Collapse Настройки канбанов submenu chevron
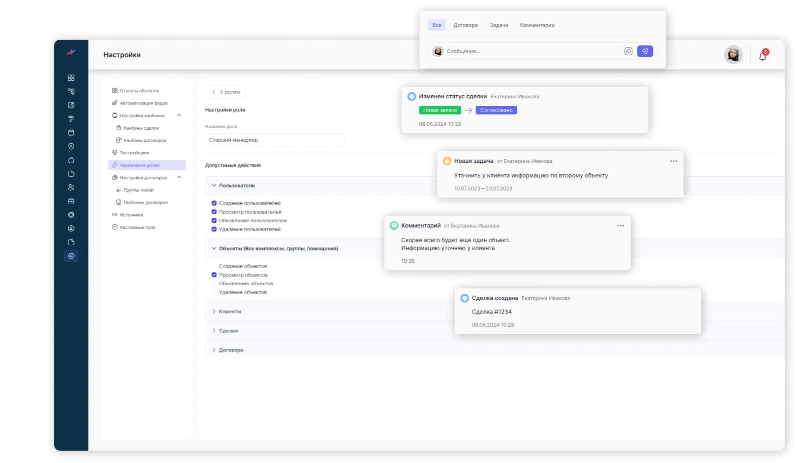Screen dimensions: 797x463 point(179,116)
